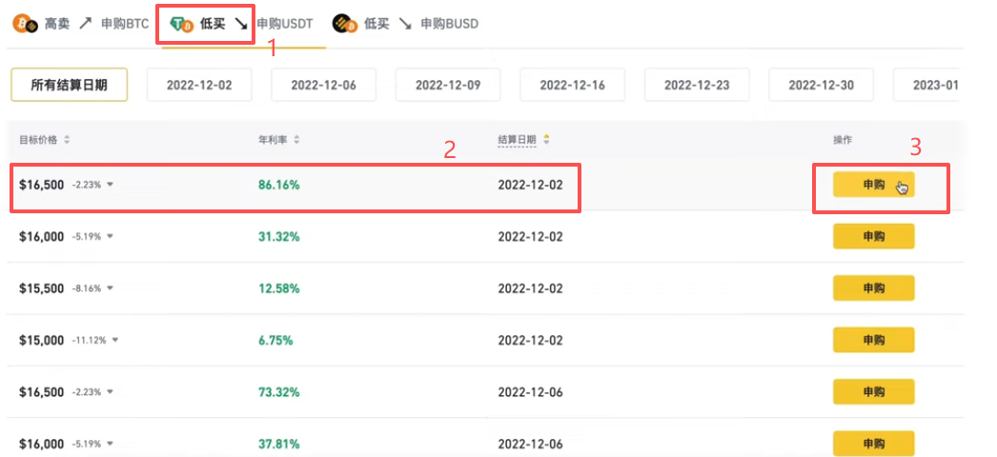
Task: Filter by settlement date 2022-12-06 chip
Action: coord(324,85)
